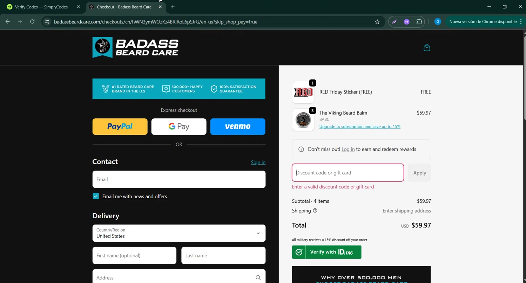Screen dimensions: 526x283
Task: Focus the Last name field
Action: pyautogui.click(x=223, y=255)
